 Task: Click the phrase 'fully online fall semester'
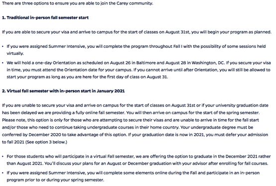point(100,113)
